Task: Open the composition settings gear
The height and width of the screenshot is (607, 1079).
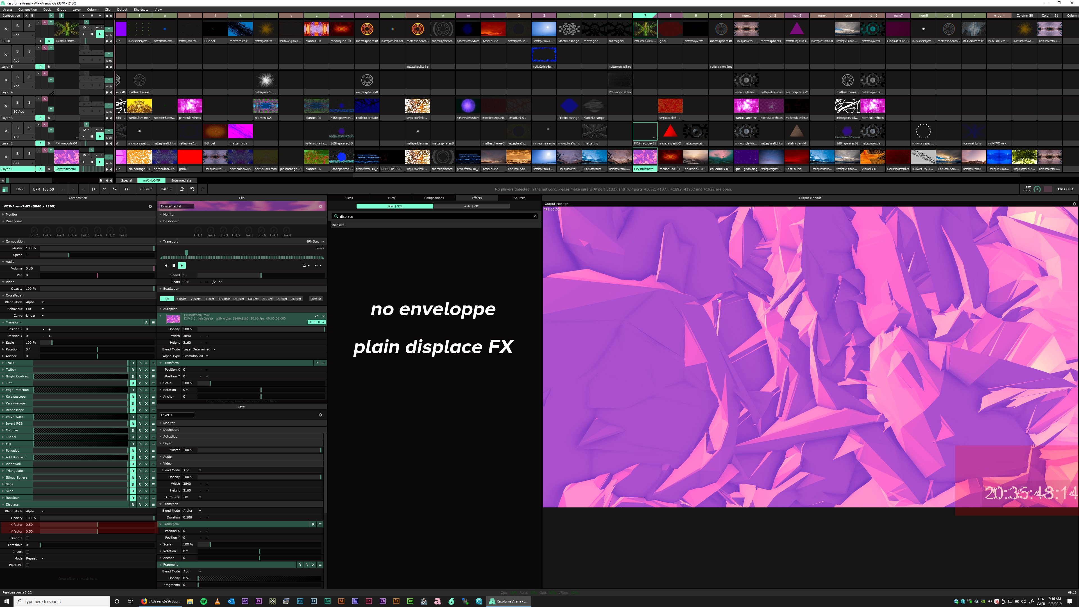Action: click(150, 206)
